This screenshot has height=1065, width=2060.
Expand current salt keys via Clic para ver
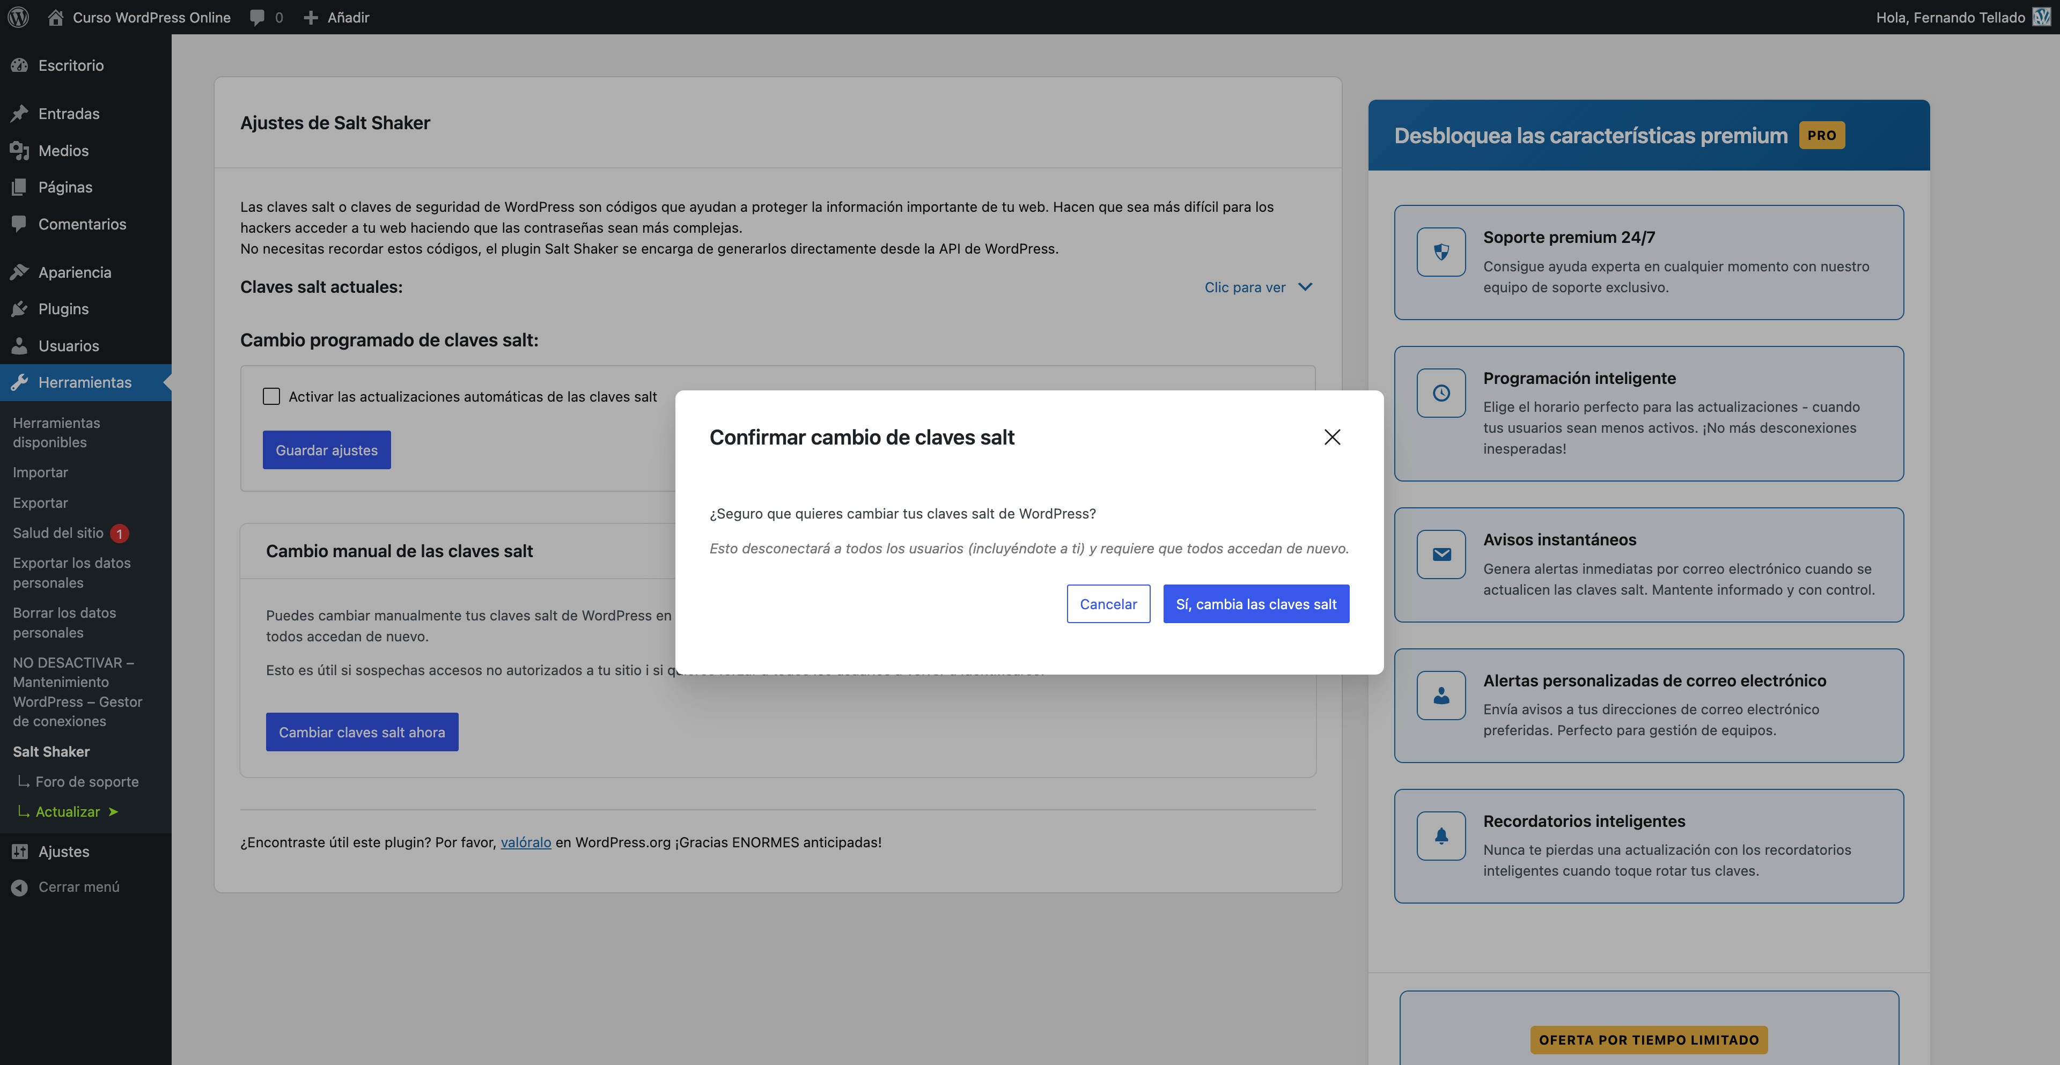[x=1257, y=287]
